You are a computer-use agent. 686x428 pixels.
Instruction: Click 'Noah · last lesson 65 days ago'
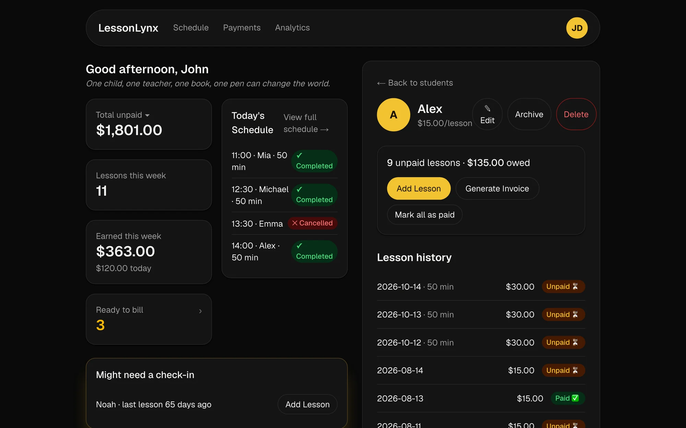[x=154, y=404]
